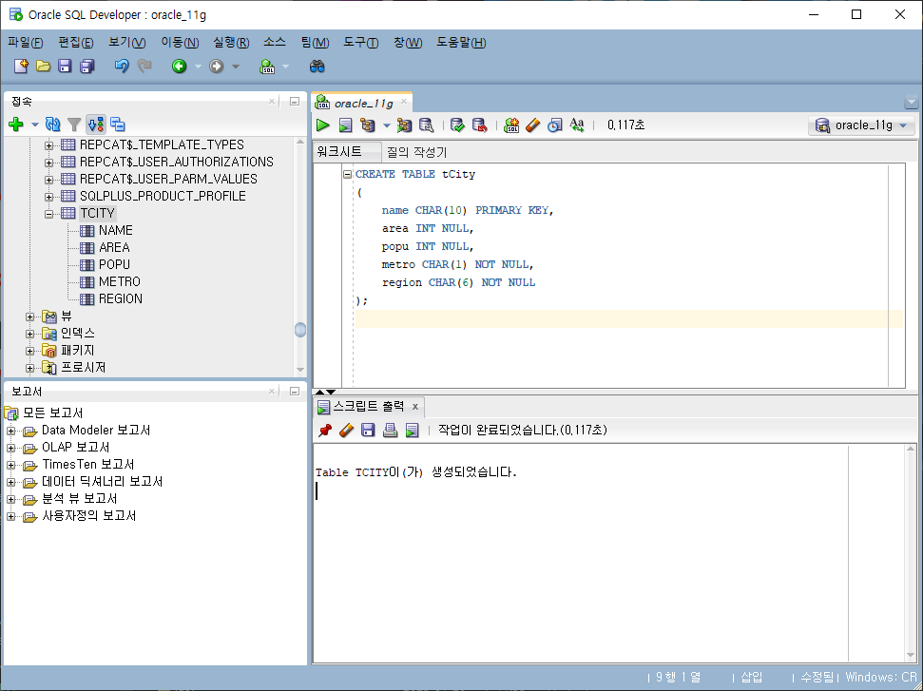
Task: Click the Open folder icon in main toolbar
Action: pos(43,66)
